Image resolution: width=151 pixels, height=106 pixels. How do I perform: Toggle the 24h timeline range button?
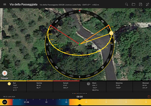click(5, 102)
